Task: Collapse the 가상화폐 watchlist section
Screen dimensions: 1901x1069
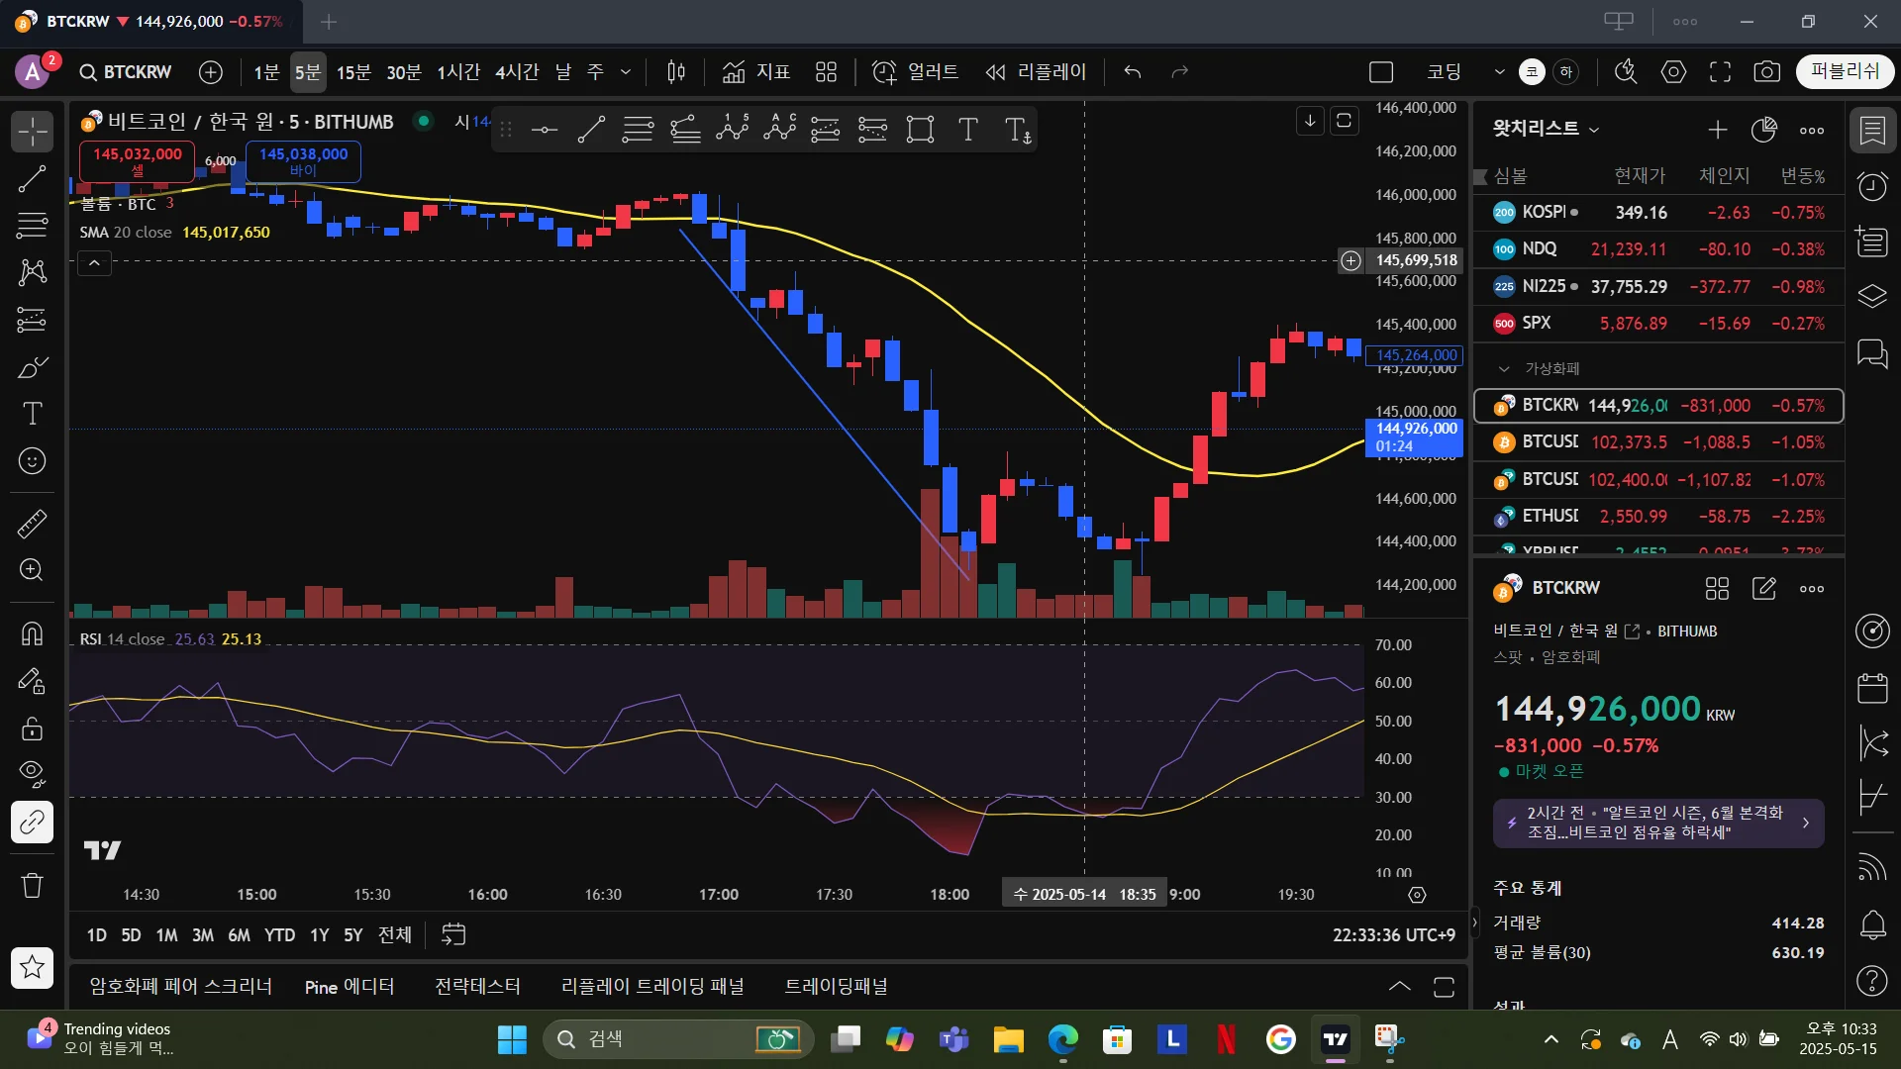Action: tap(1504, 368)
